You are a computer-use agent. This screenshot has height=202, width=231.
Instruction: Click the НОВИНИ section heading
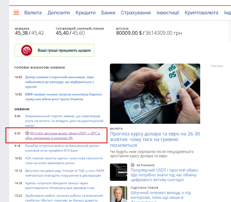coord(22,109)
